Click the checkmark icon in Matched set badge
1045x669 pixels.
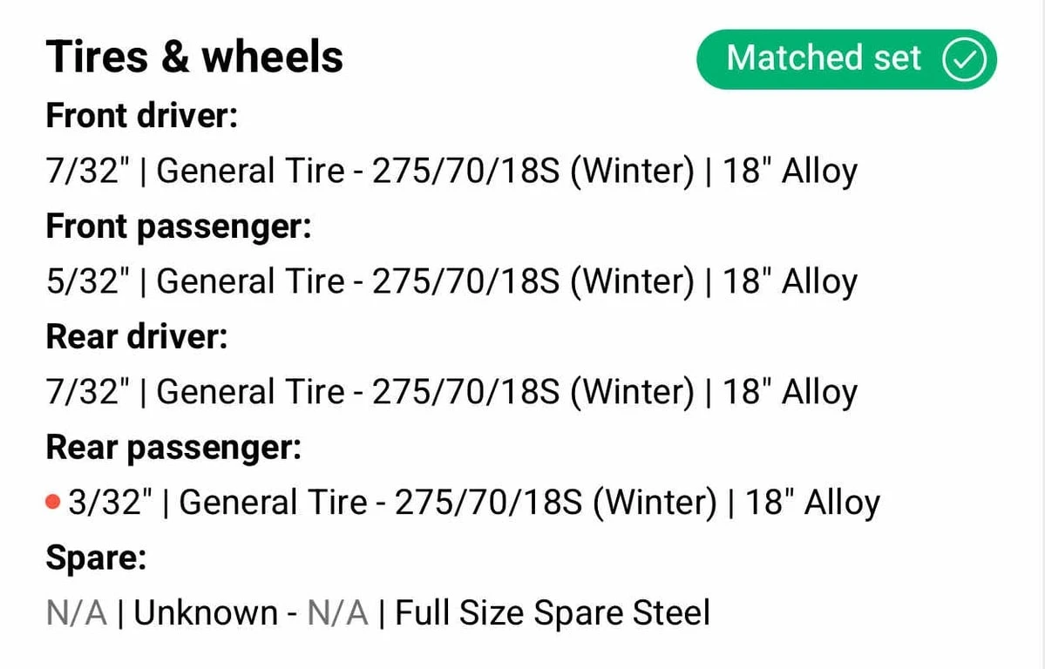click(x=964, y=59)
